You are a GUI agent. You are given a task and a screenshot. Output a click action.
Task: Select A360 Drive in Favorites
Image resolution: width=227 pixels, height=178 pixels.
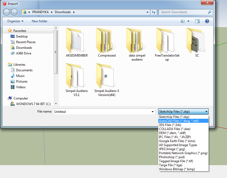[x=24, y=53]
